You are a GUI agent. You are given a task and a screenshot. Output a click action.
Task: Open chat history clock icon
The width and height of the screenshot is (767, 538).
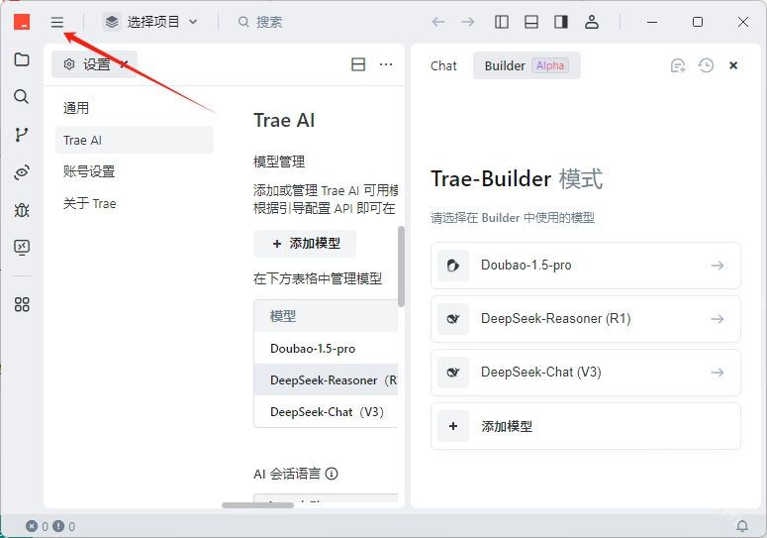click(x=706, y=65)
